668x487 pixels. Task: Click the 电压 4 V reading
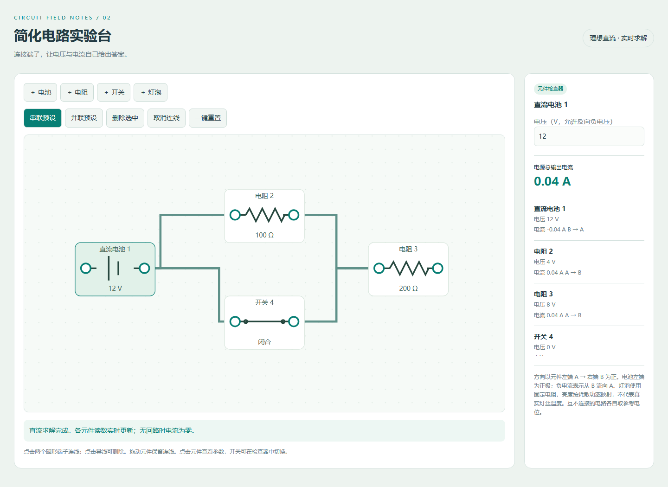click(x=545, y=262)
